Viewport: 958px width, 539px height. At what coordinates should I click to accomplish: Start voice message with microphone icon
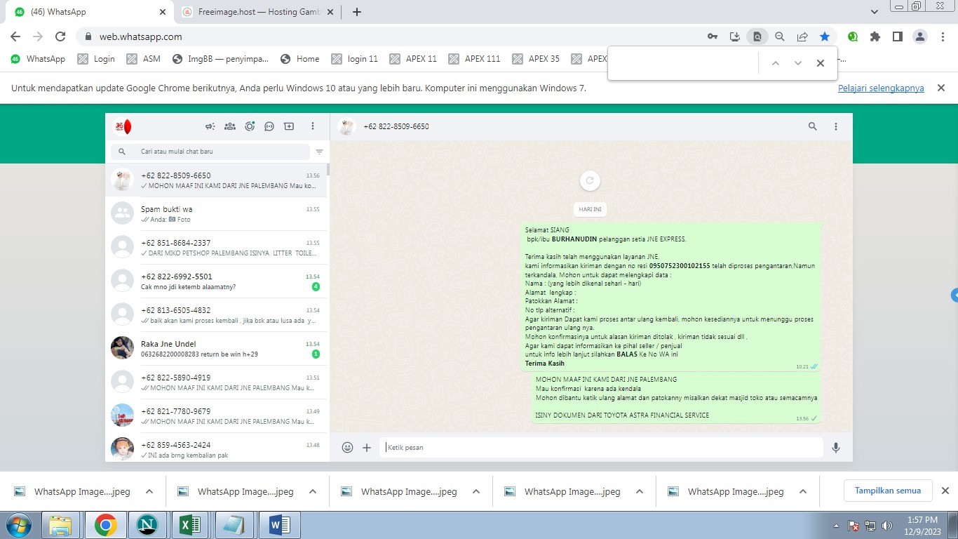coord(836,447)
